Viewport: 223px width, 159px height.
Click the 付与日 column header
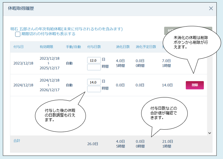tap(18, 47)
